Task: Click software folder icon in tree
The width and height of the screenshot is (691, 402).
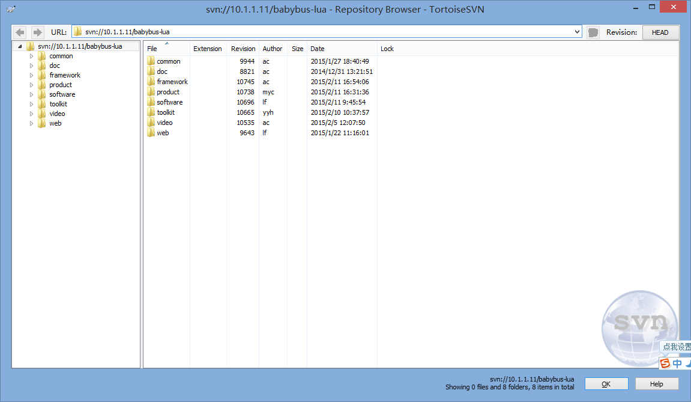Action: (42, 94)
